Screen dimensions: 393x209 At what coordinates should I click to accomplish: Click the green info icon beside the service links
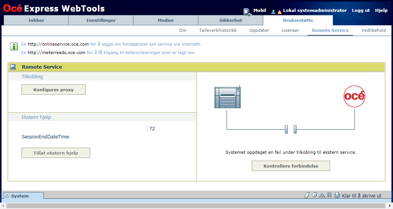[x=14, y=46]
